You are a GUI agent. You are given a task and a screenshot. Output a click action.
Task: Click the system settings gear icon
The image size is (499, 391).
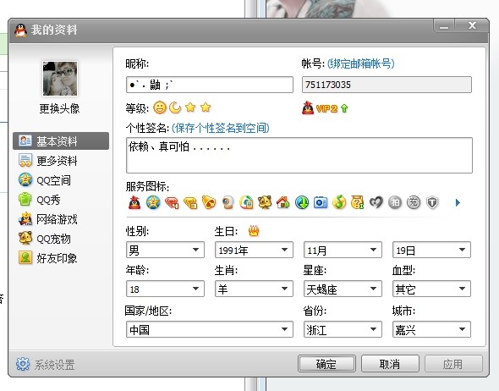(23, 364)
